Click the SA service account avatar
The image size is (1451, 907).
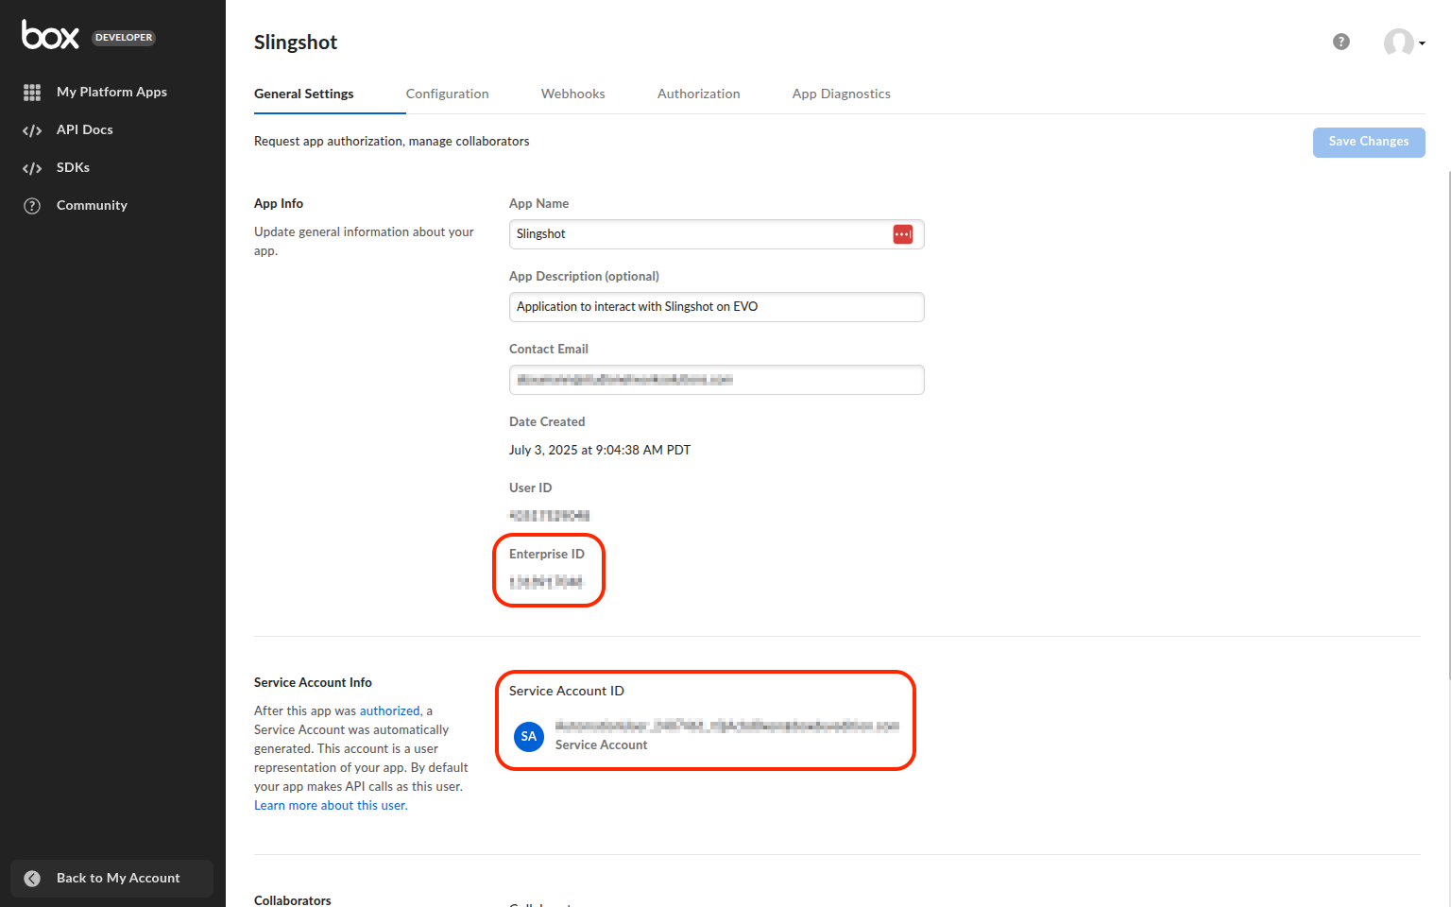click(x=529, y=737)
